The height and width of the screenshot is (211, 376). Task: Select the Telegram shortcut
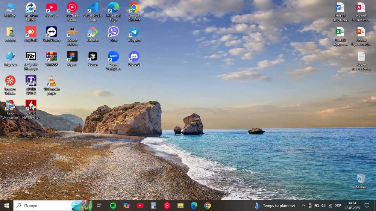[x=134, y=34]
